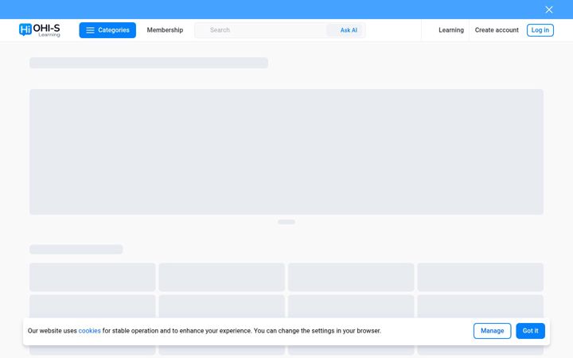Open the HiOHI-S Learning logo homepage
The width and height of the screenshot is (573, 358).
click(40, 30)
